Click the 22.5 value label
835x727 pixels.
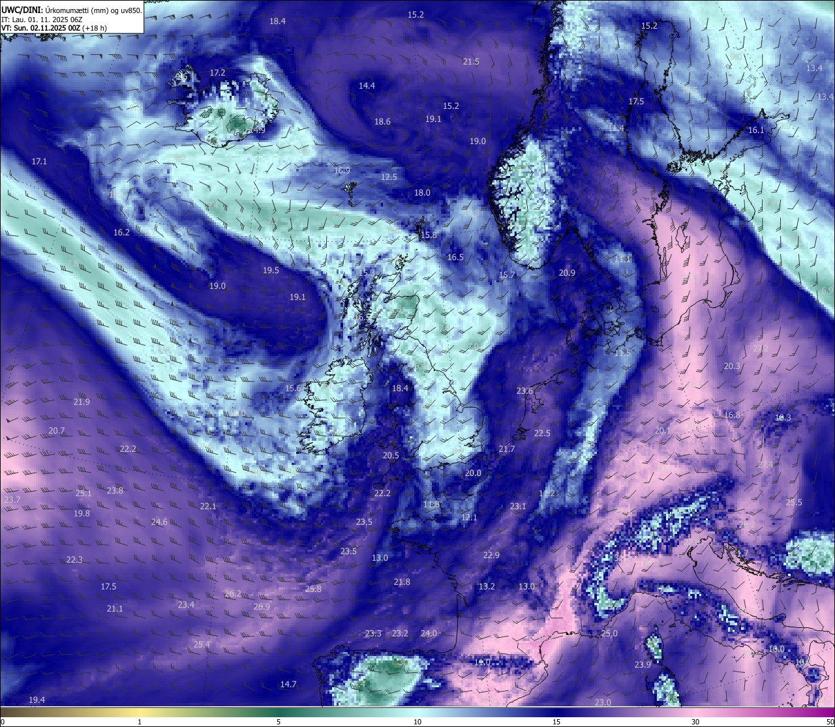(542, 433)
